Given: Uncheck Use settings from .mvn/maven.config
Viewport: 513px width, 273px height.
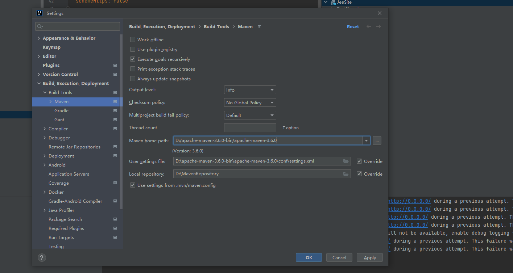Looking at the screenshot, I should coord(133,185).
